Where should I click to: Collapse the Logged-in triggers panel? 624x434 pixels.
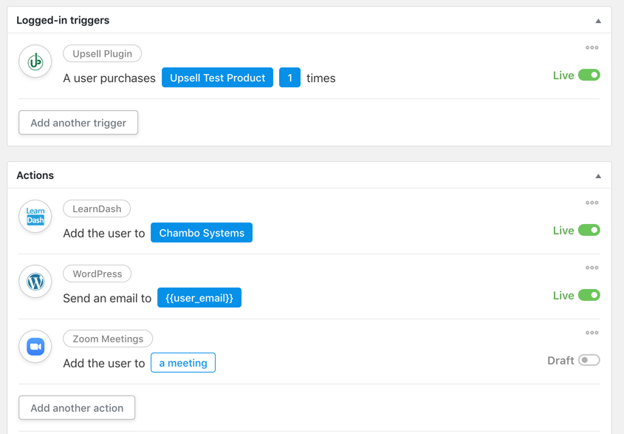point(598,21)
